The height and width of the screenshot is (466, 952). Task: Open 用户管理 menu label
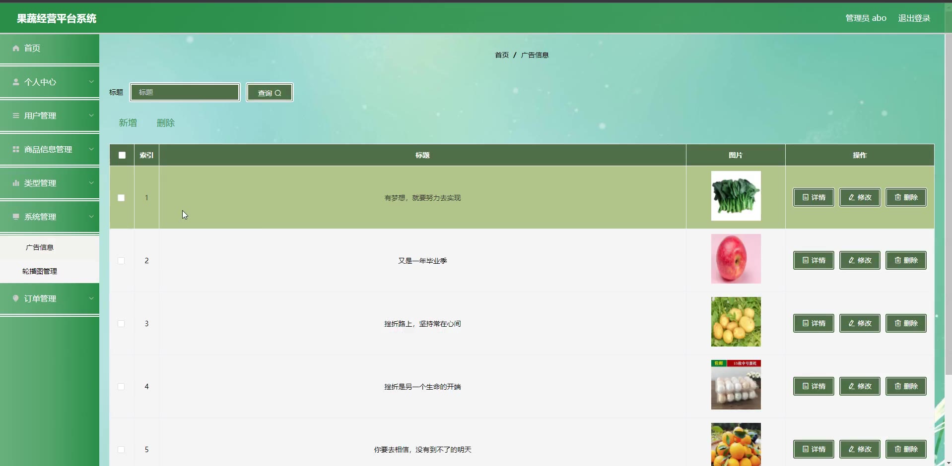[40, 116]
